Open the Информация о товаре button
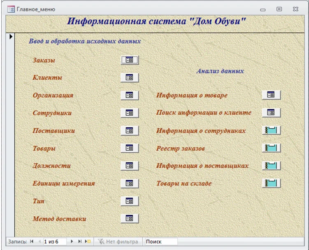This screenshot has width=309, height=250. point(271,95)
